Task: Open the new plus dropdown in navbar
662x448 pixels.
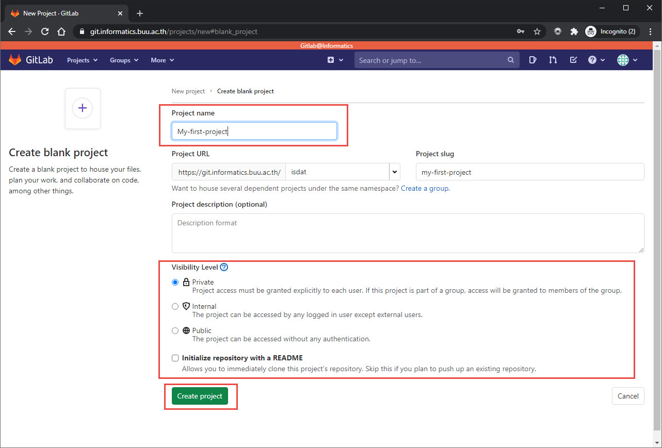Action: pos(335,60)
